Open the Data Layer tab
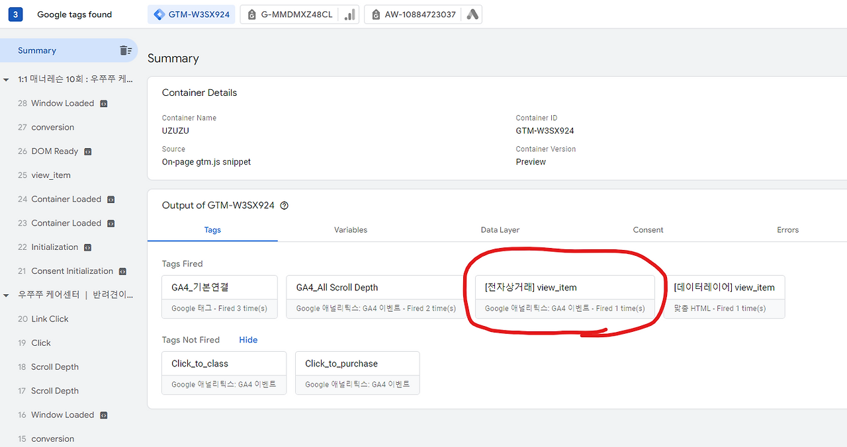847x447 pixels. point(500,230)
